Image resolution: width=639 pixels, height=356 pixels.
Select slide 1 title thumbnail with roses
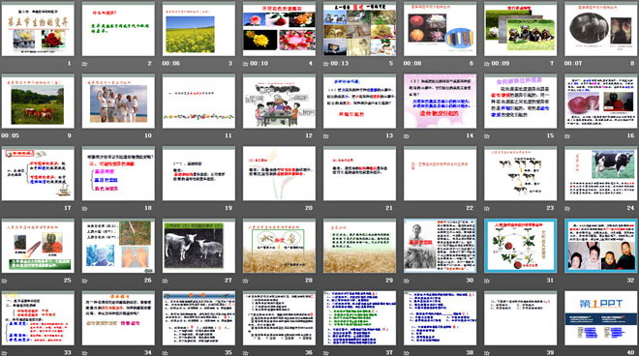[38, 30]
